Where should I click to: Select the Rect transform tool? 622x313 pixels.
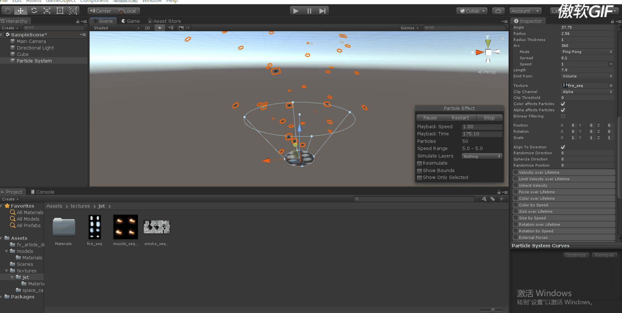coord(60,11)
